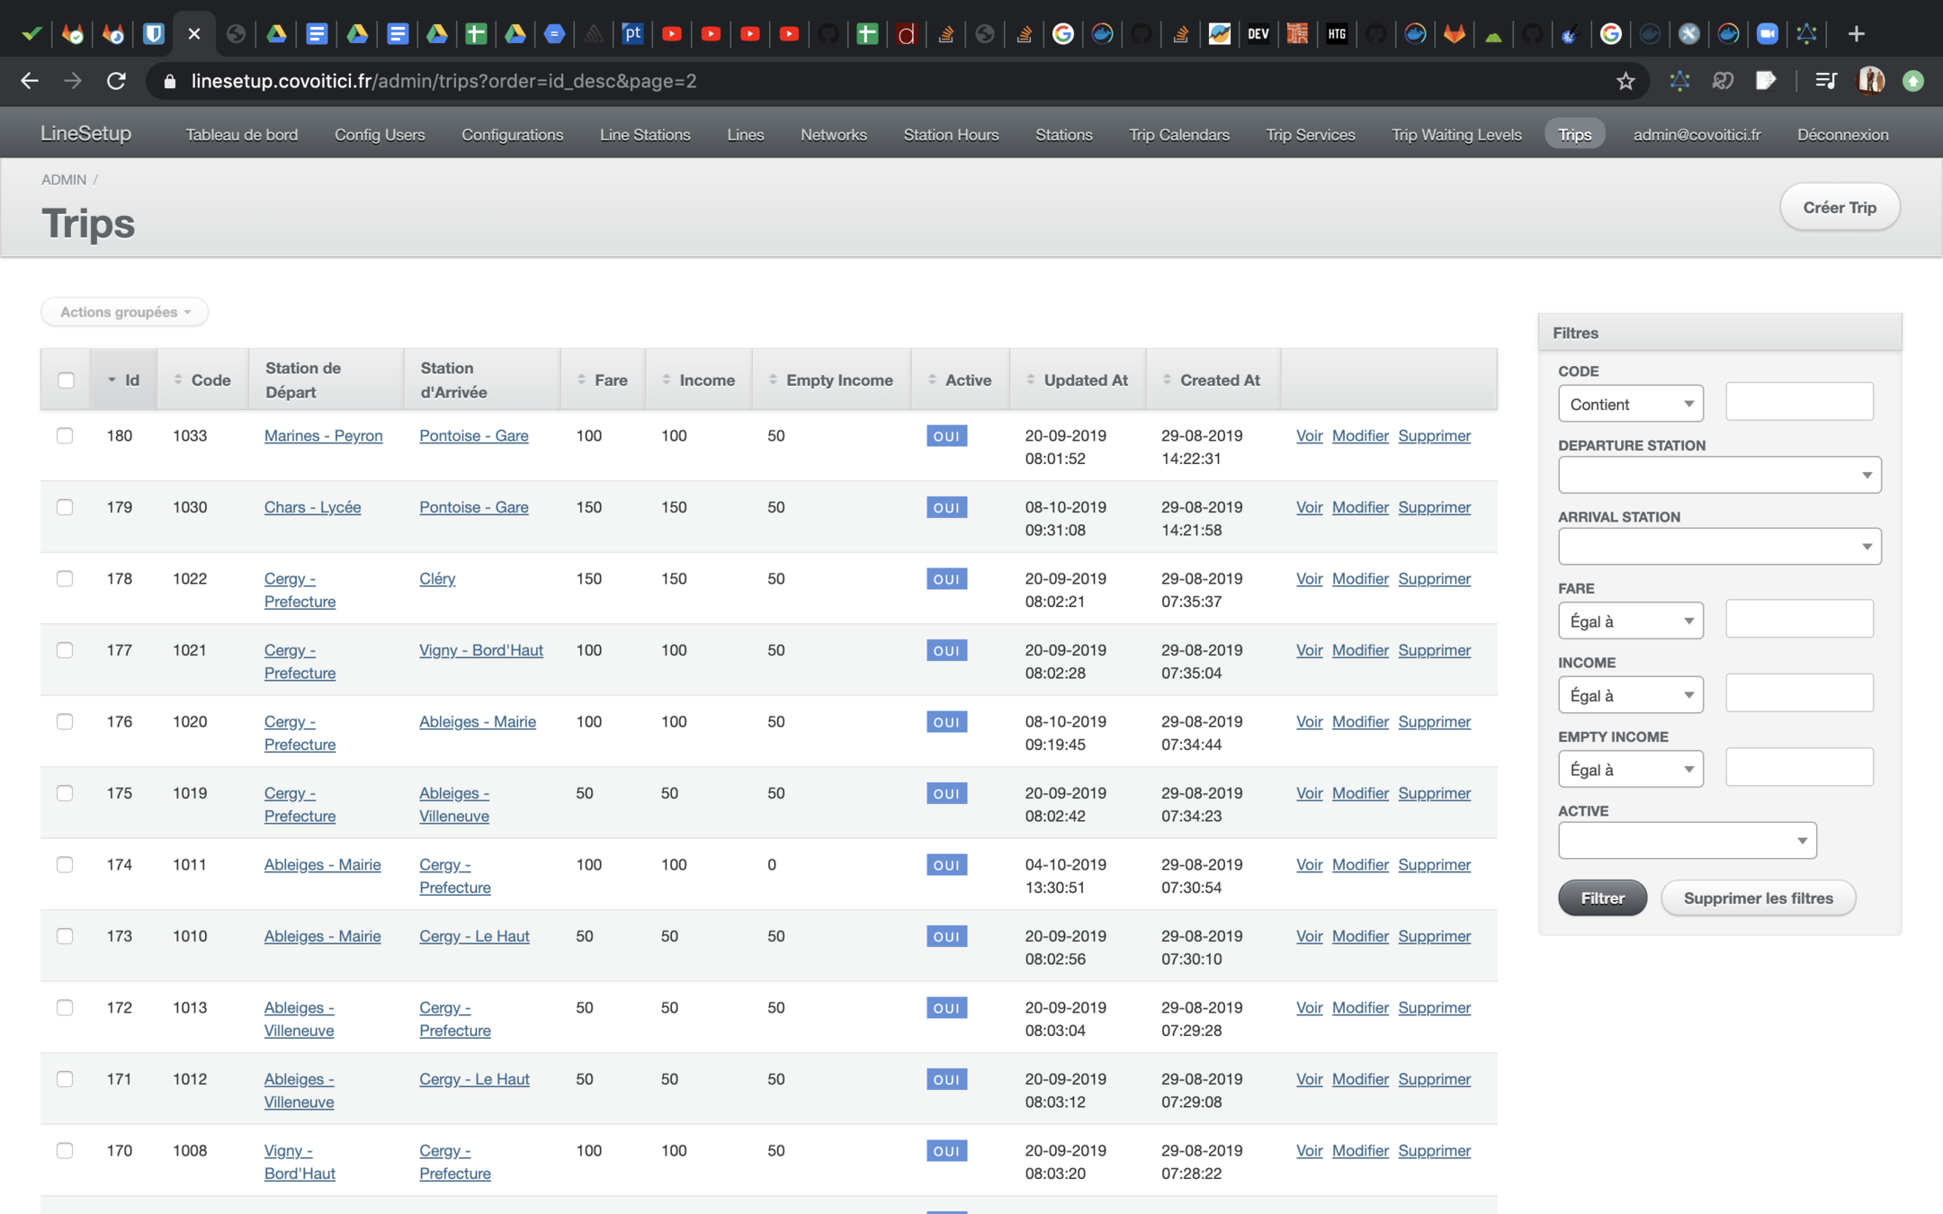The height and width of the screenshot is (1214, 1943).
Task: Switch to the GitLab fox tab
Action: (1454, 34)
